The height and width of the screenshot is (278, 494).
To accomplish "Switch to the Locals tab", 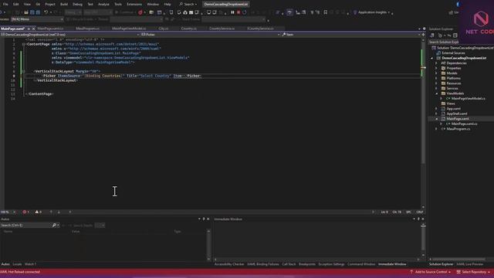I will tap(17, 264).
